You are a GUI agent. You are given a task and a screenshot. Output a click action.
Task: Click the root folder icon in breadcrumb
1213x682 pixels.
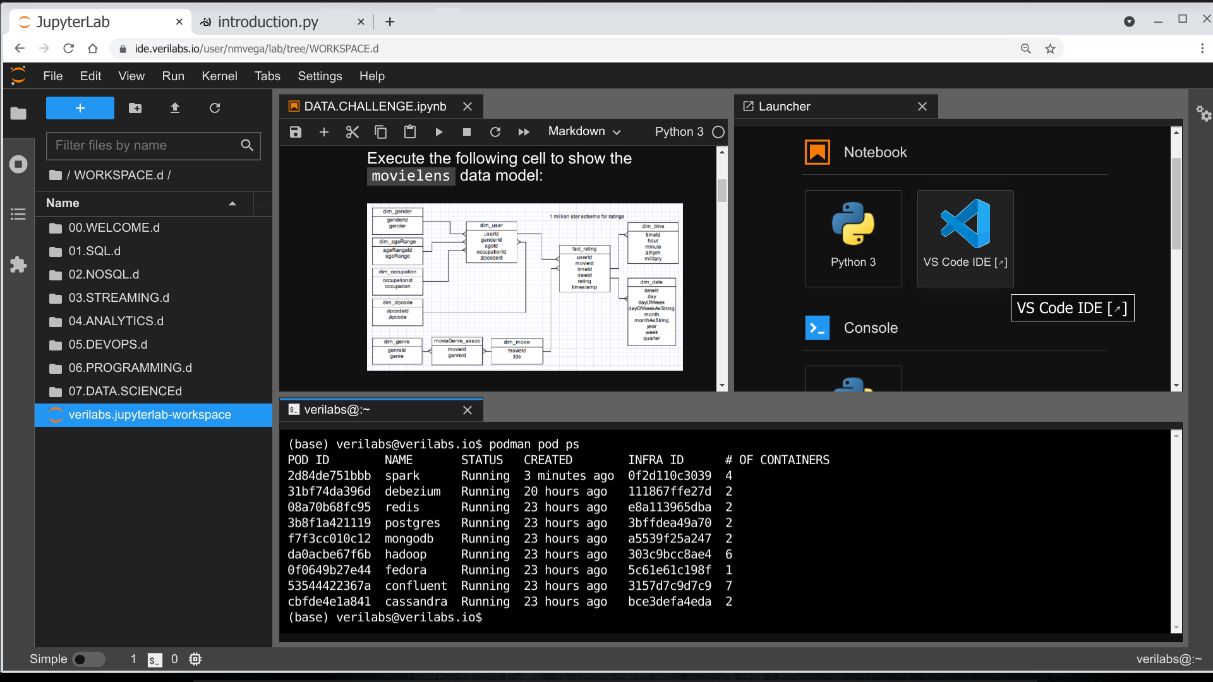click(x=56, y=175)
